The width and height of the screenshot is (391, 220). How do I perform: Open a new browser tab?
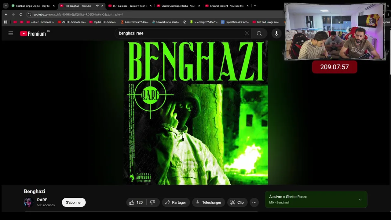[x=255, y=6]
